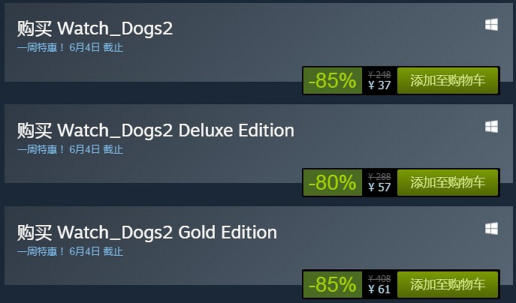Click weekly deal text under standard edition
The width and height of the screenshot is (516, 303).
70,48
